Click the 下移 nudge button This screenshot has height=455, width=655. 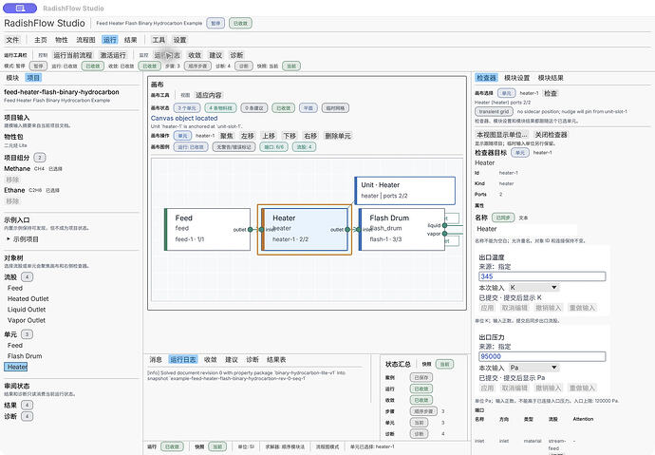[290, 136]
